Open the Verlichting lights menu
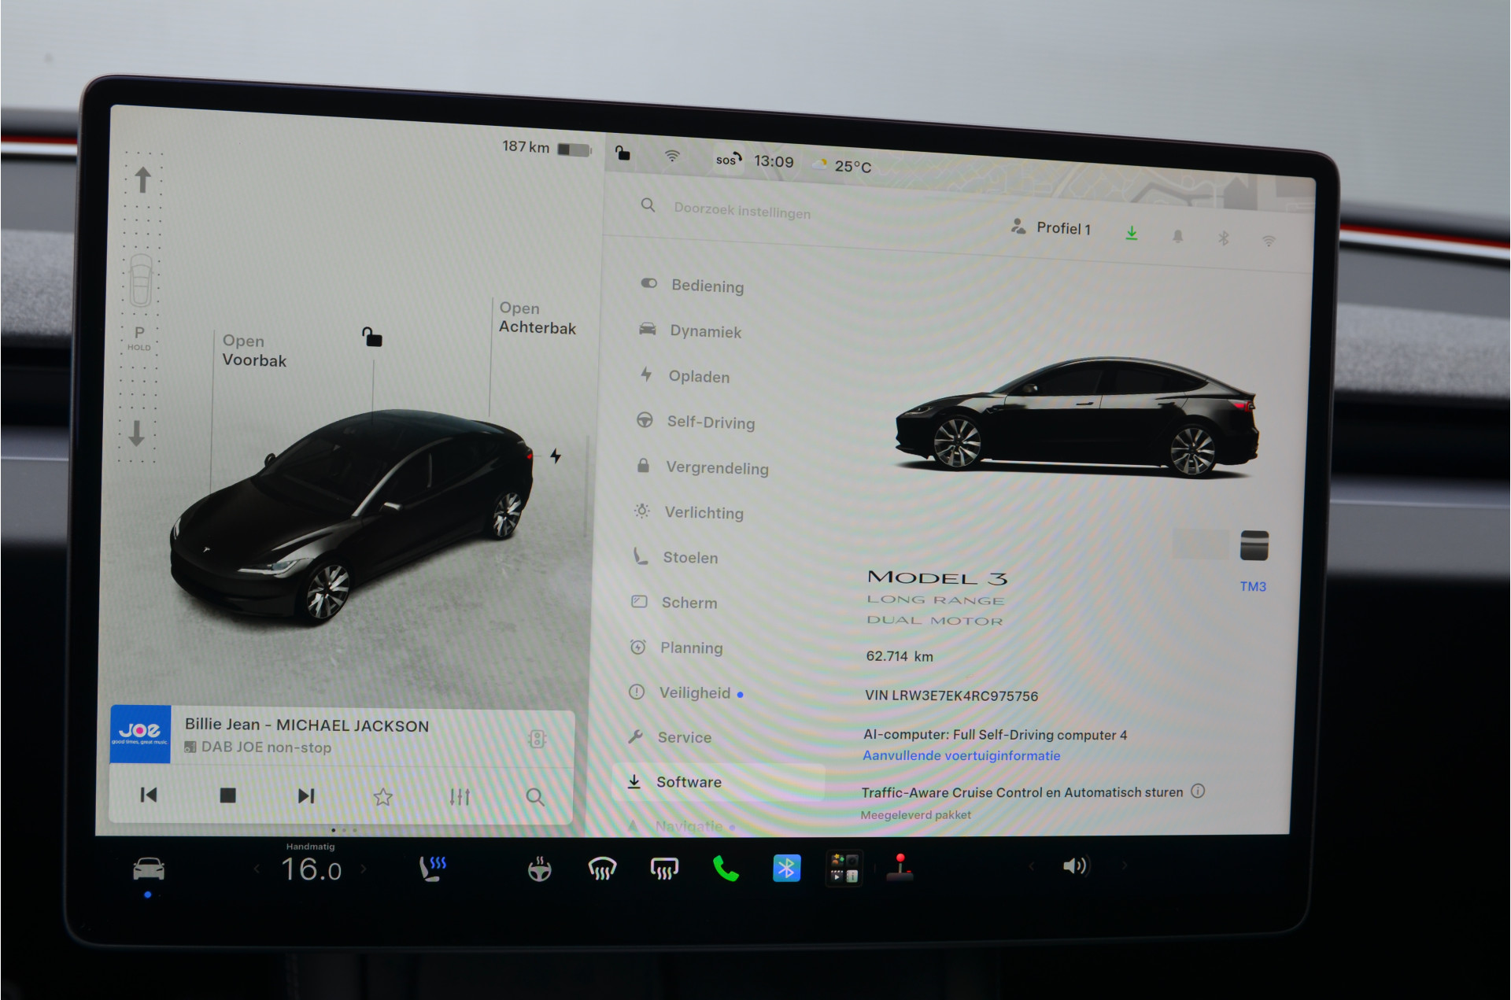The height and width of the screenshot is (1000, 1511). (689, 512)
